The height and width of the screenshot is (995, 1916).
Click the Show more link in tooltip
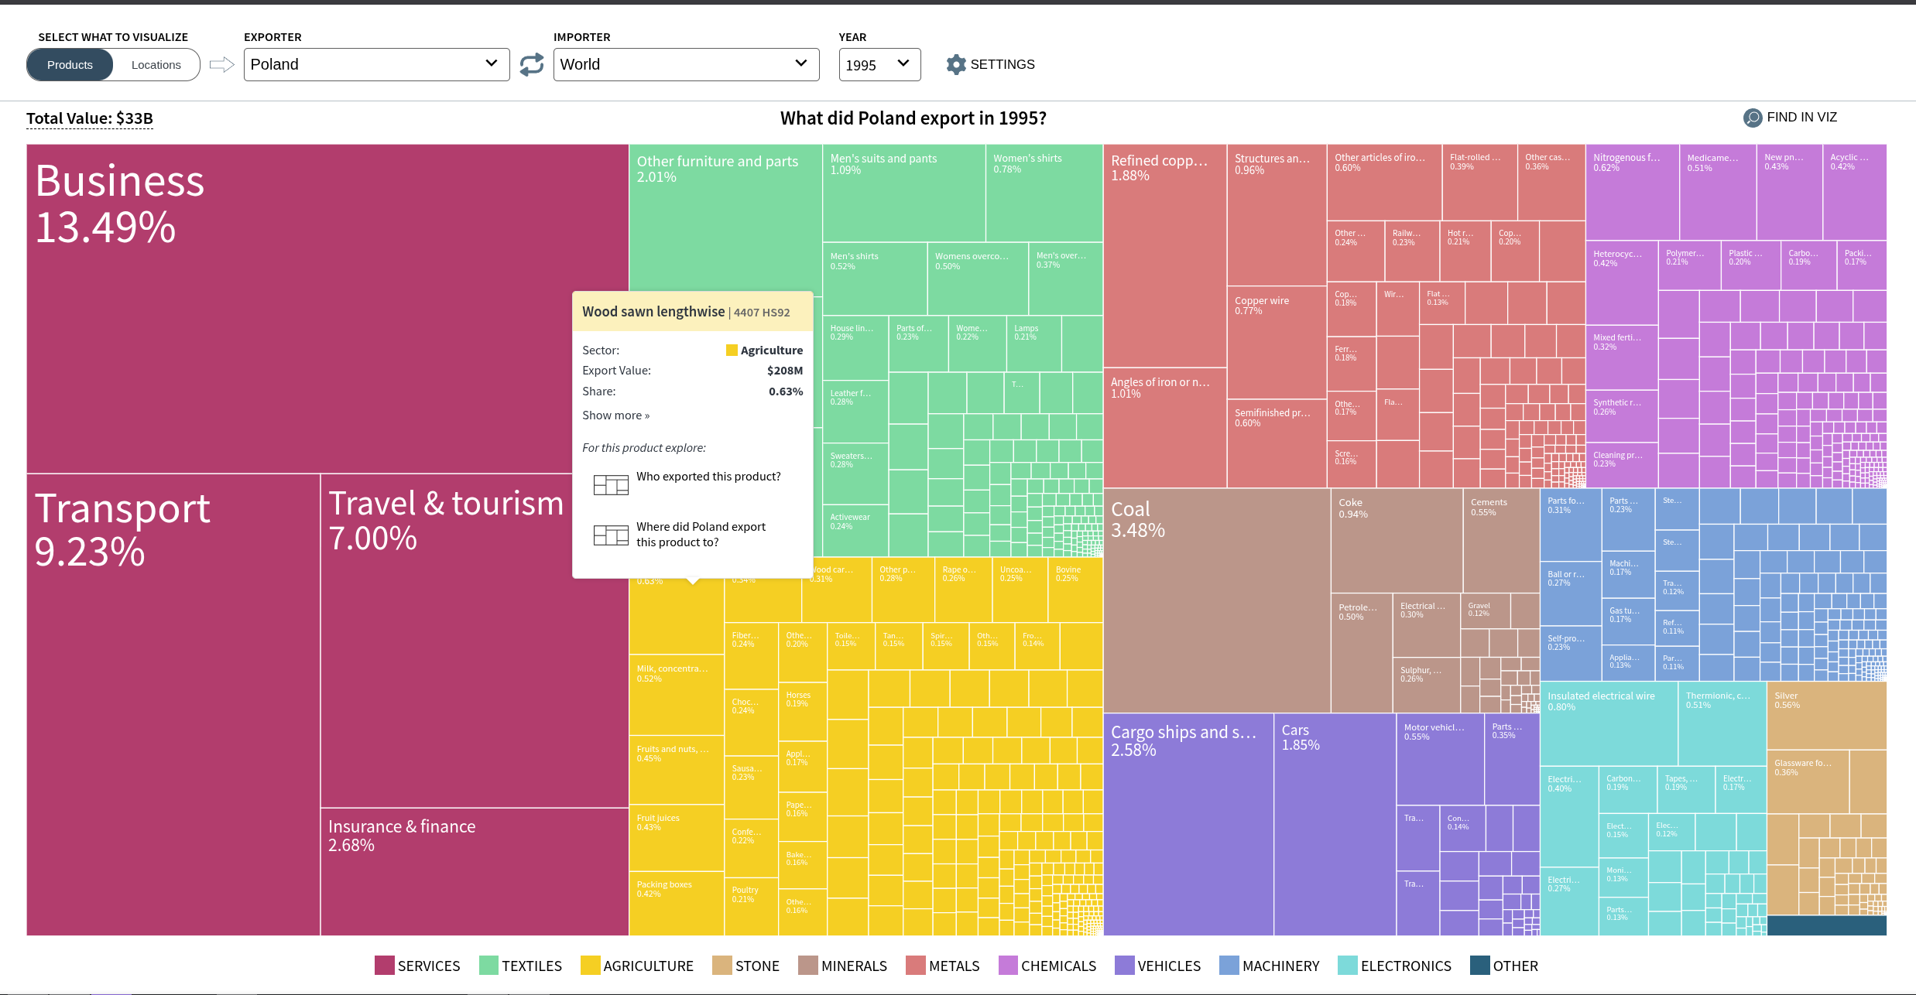pos(615,415)
